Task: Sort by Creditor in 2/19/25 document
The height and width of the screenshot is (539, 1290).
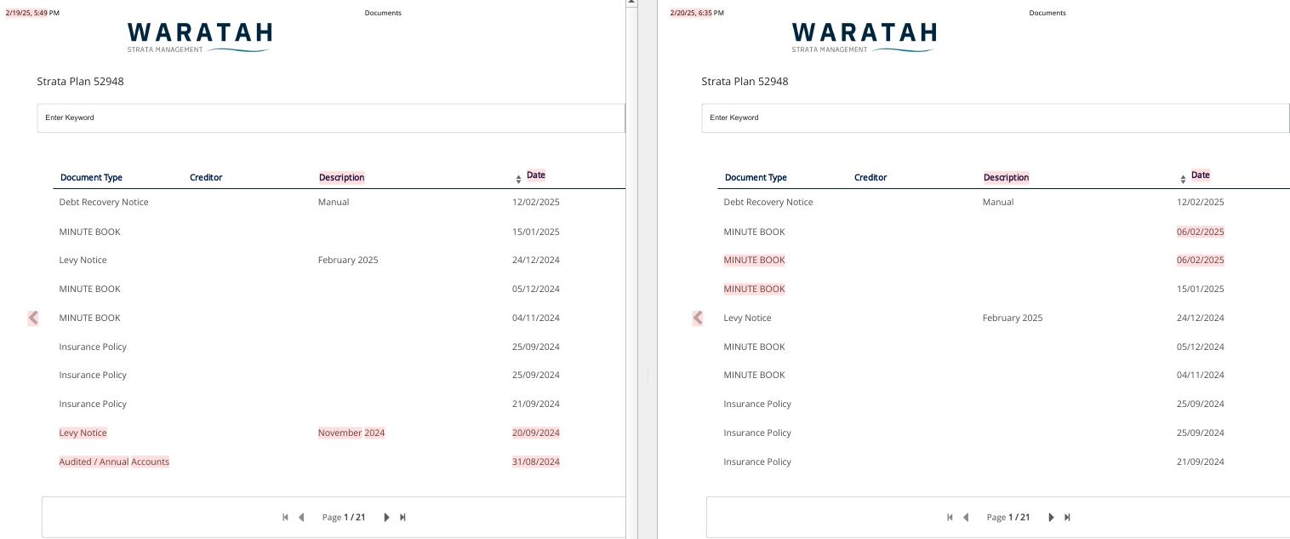Action: pyautogui.click(x=206, y=177)
